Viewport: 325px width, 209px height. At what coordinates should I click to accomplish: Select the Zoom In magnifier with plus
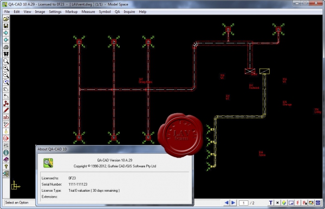6,68
